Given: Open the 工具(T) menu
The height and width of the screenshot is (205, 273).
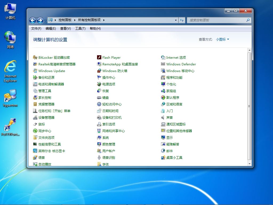Looking at the screenshot, I should click(80, 28).
